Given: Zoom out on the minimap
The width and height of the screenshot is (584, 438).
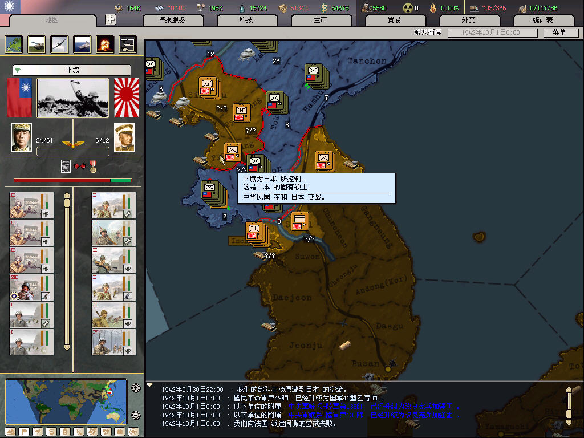Looking at the screenshot, I should [x=136, y=415].
